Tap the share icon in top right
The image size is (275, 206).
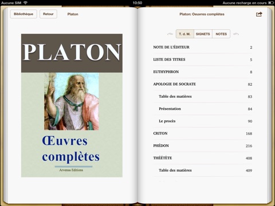[x=259, y=14]
